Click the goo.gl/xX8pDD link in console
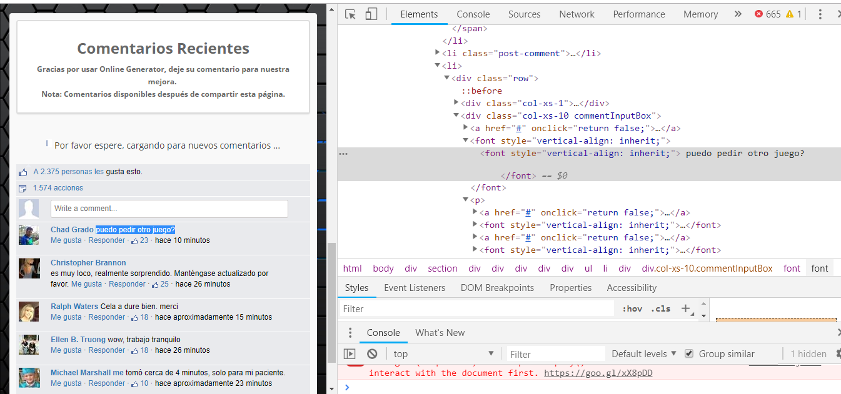Screen dimensions: 841x394 [x=598, y=373]
